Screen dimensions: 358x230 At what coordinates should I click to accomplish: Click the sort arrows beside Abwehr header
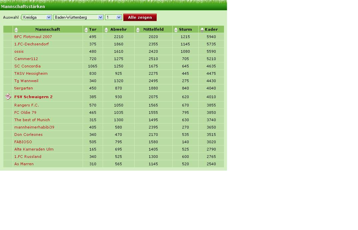pos(106,30)
